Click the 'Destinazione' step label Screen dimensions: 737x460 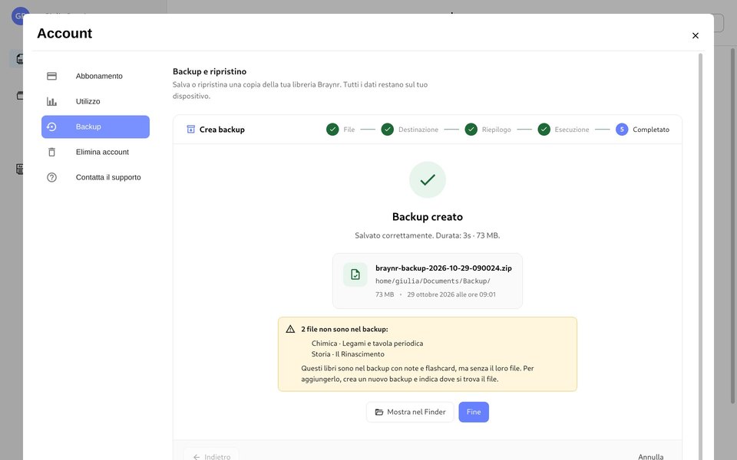pyautogui.click(x=418, y=130)
